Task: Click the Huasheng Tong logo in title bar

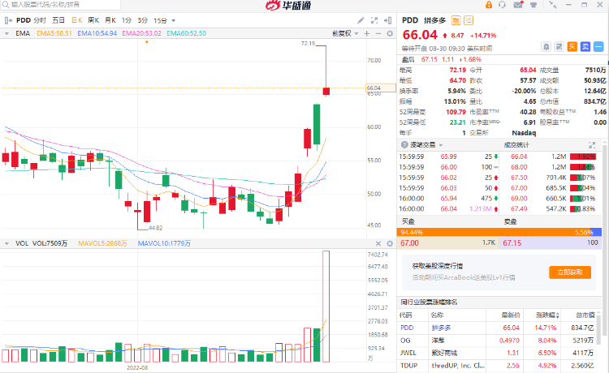Action: pyautogui.click(x=288, y=6)
